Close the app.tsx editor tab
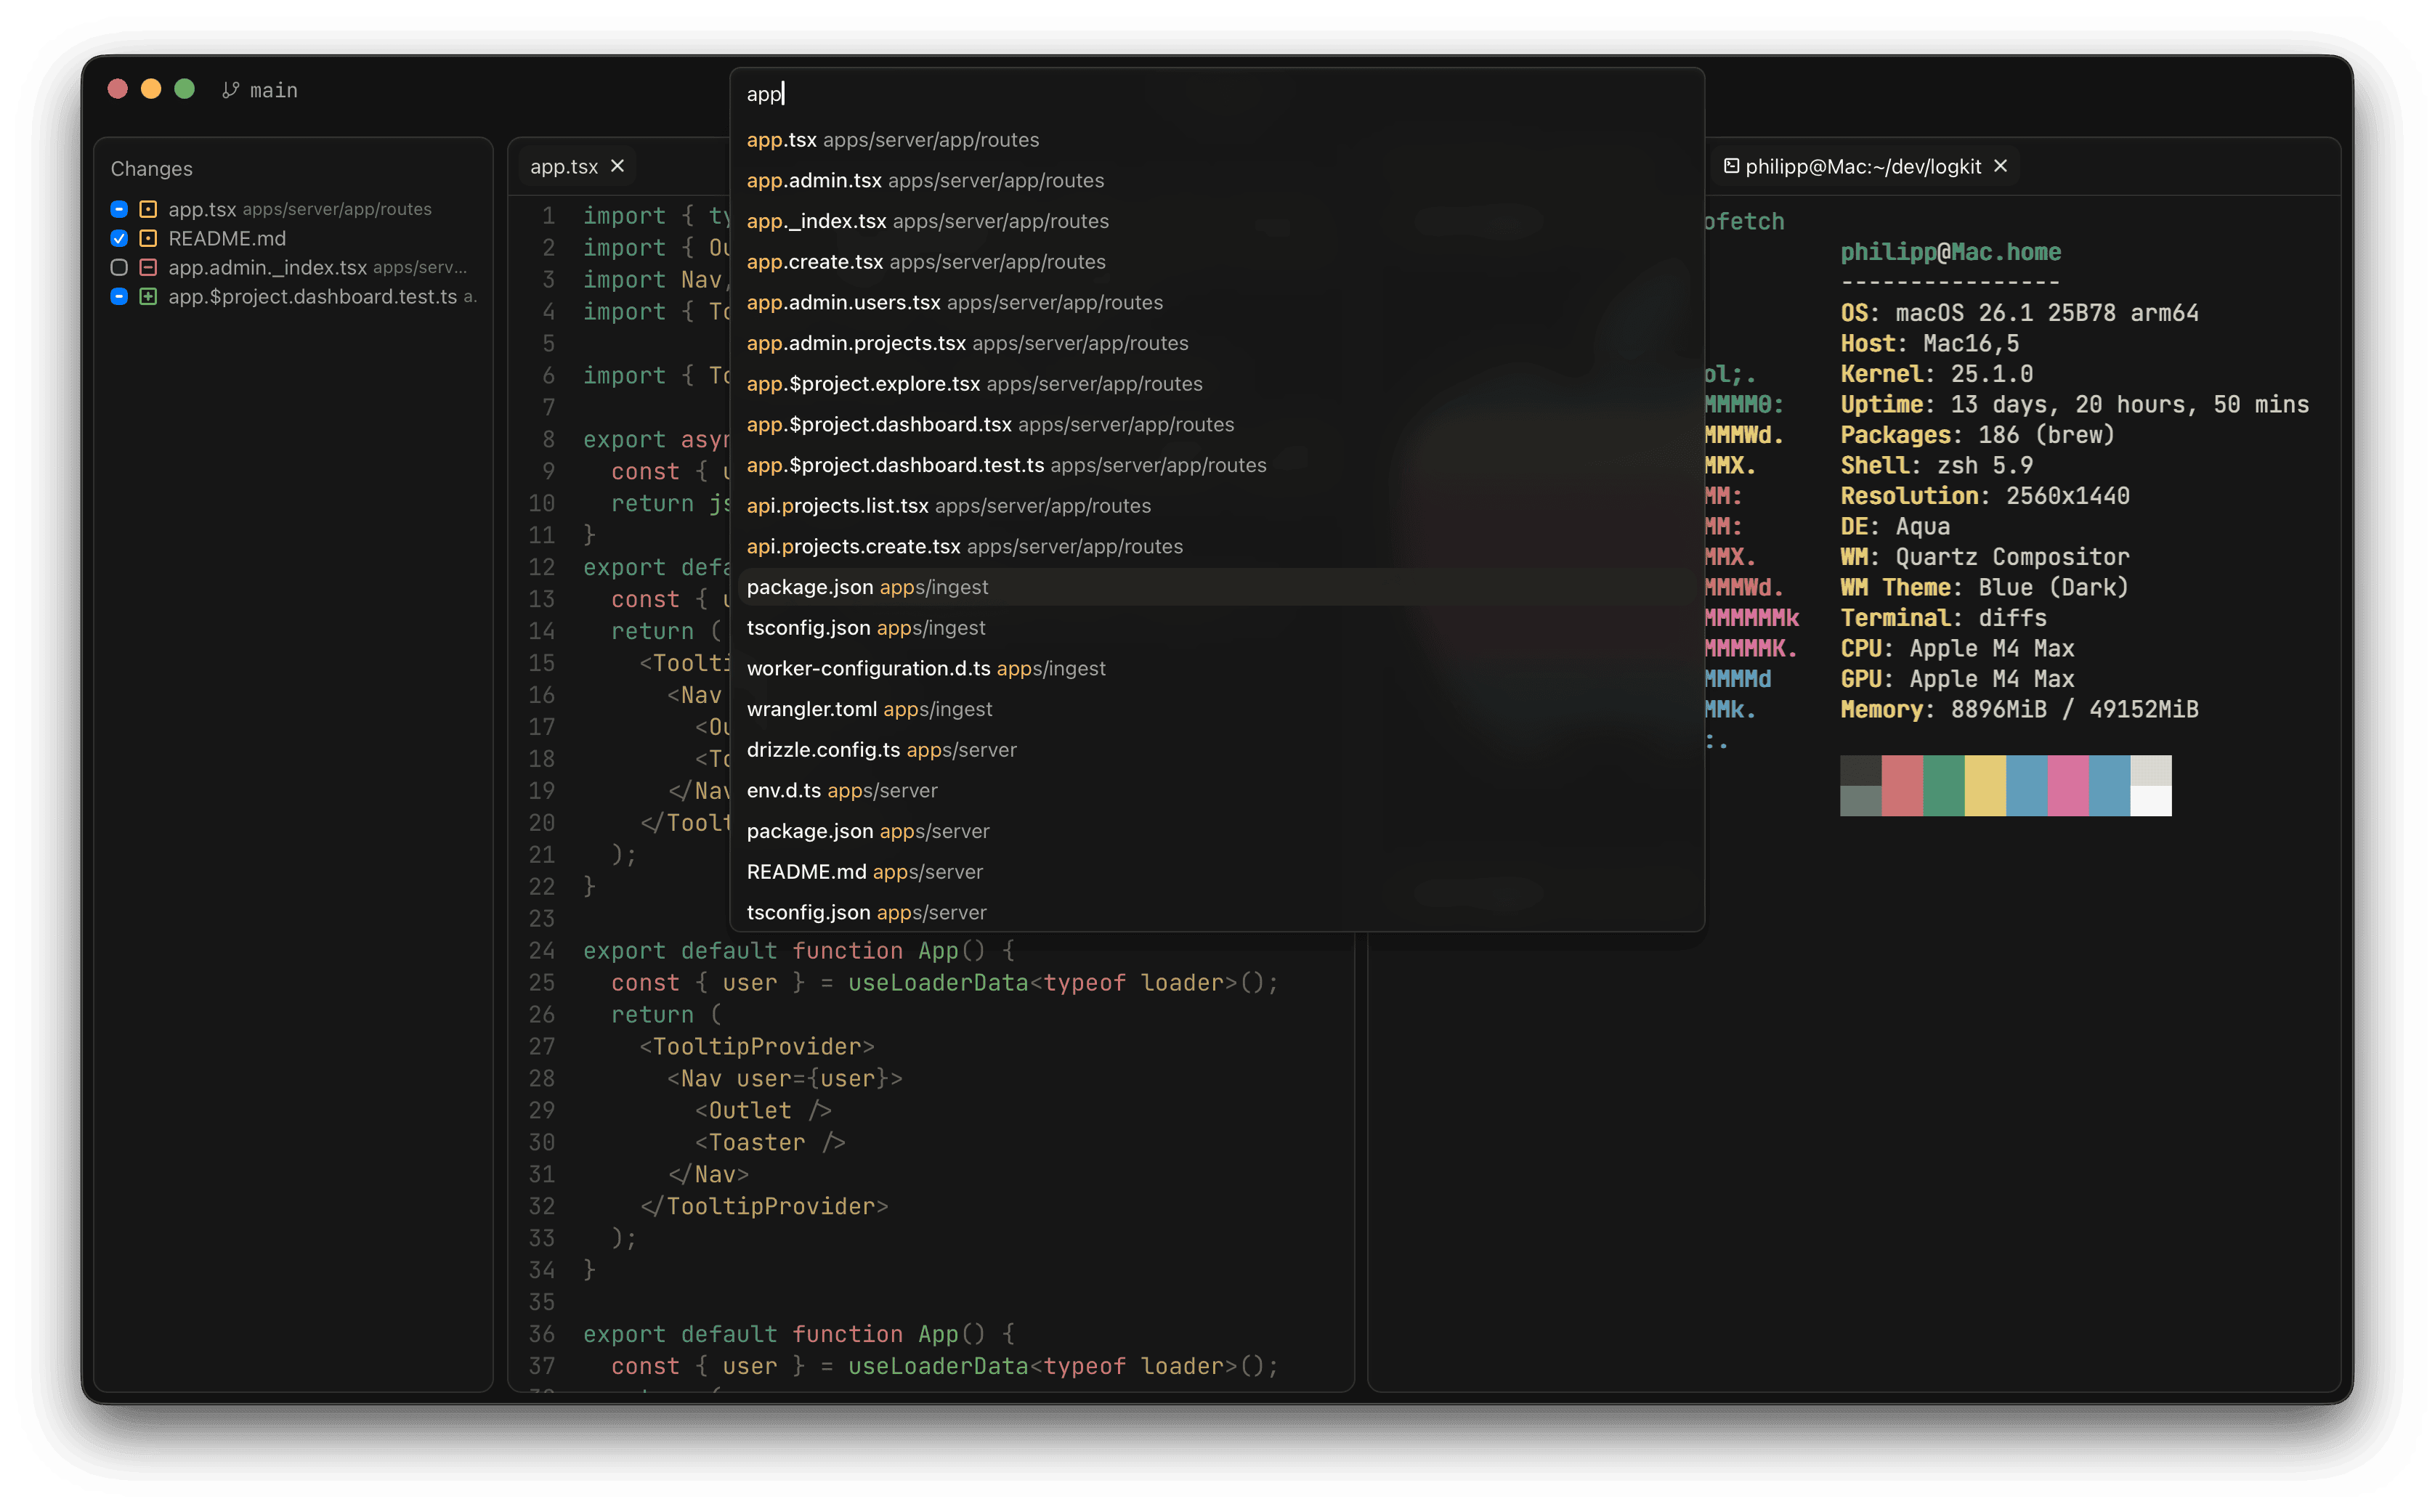The height and width of the screenshot is (1512, 2435). coord(617,166)
